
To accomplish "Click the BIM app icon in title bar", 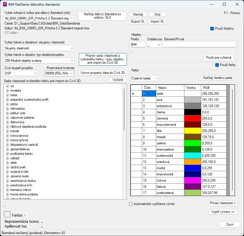I will coord(5,5).
